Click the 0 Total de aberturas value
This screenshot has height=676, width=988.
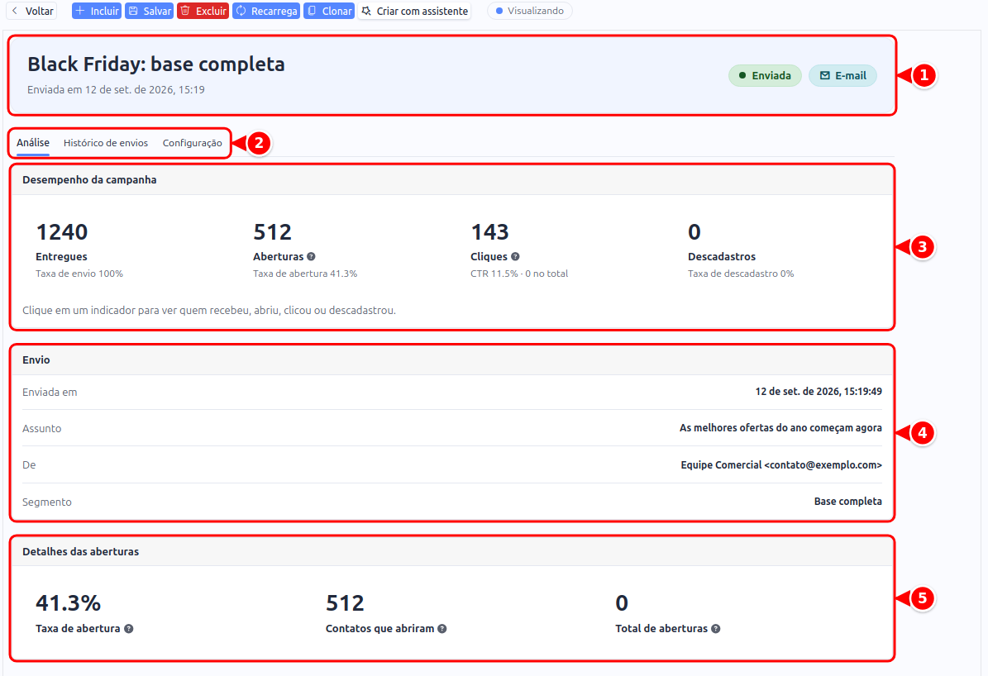622,603
